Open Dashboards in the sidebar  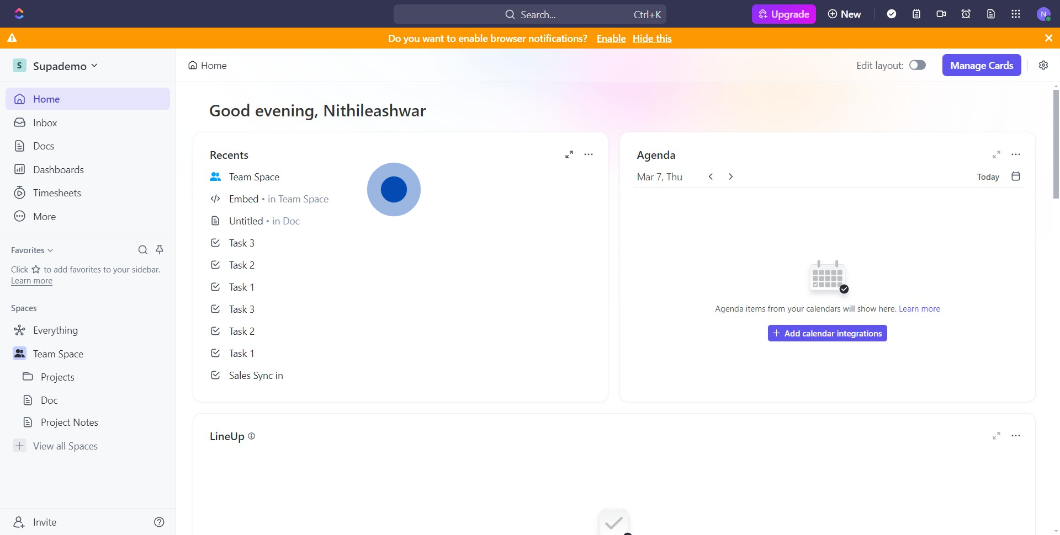pos(88,169)
